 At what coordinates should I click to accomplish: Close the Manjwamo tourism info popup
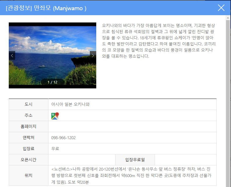221,8
